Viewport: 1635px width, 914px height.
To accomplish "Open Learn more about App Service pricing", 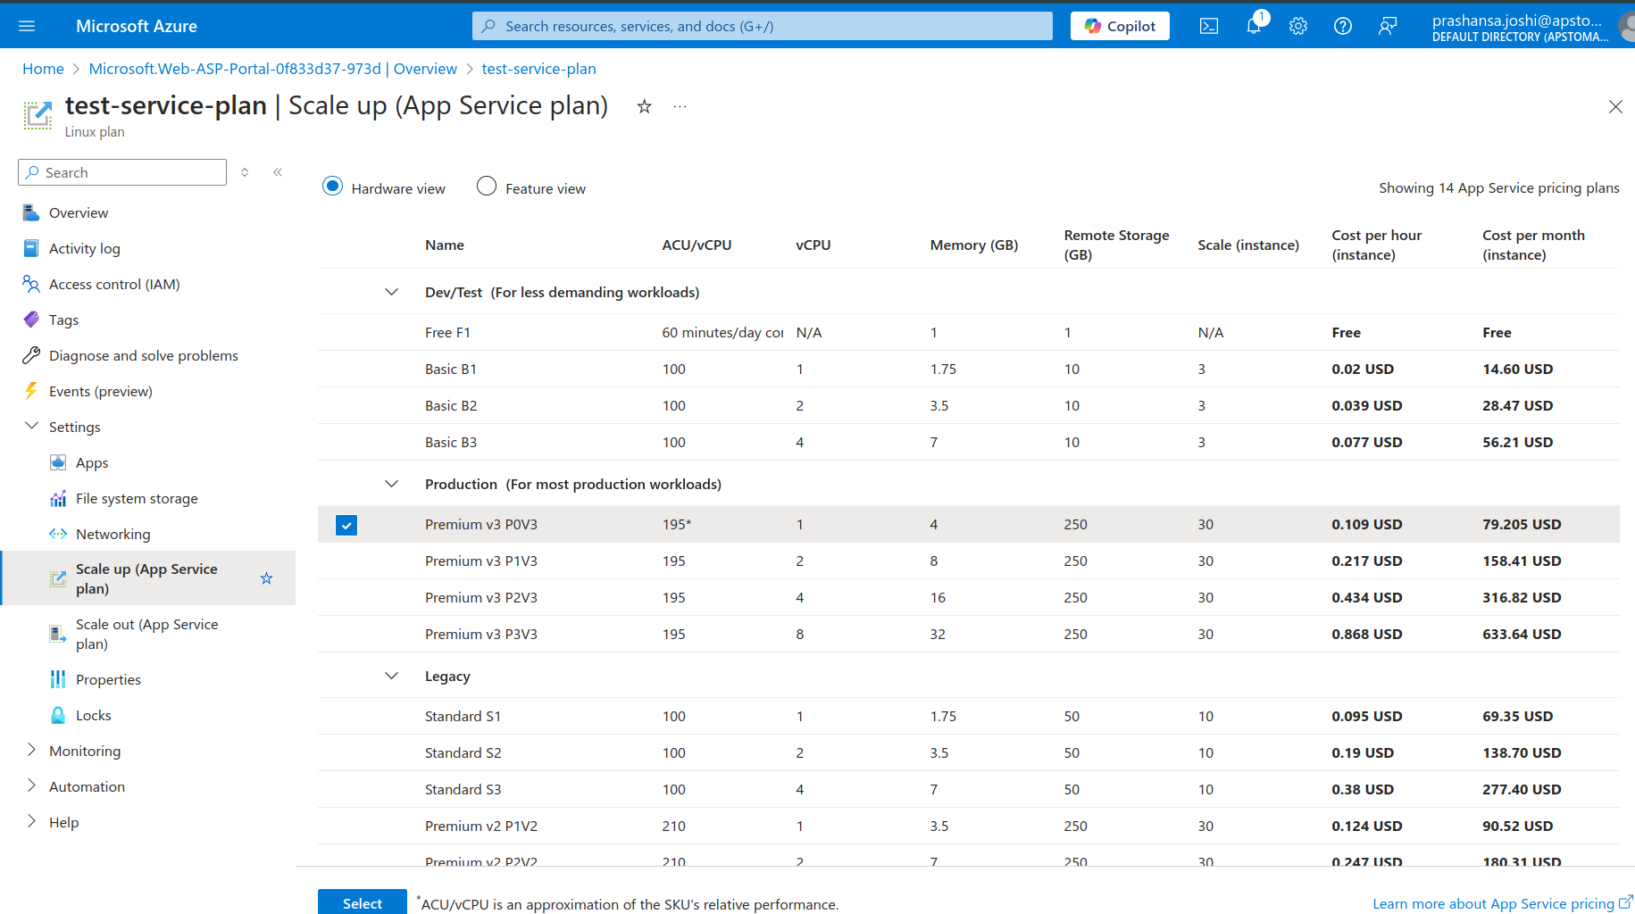I will pyautogui.click(x=1502, y=903).
